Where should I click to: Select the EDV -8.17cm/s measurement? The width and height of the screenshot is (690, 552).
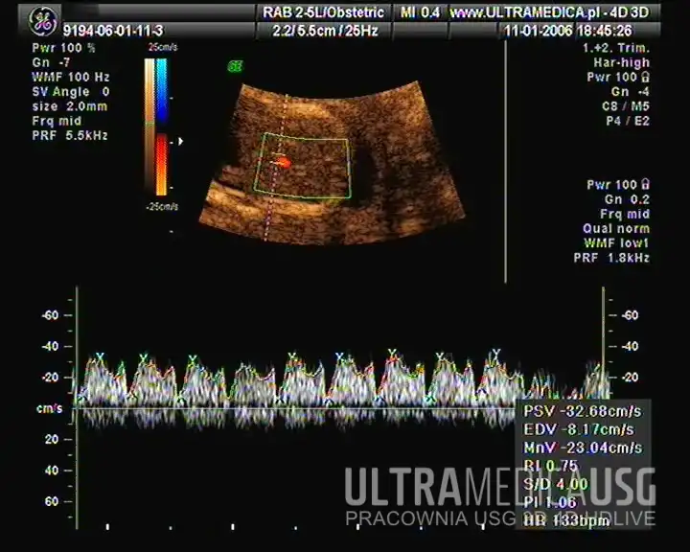pos(583,429)
